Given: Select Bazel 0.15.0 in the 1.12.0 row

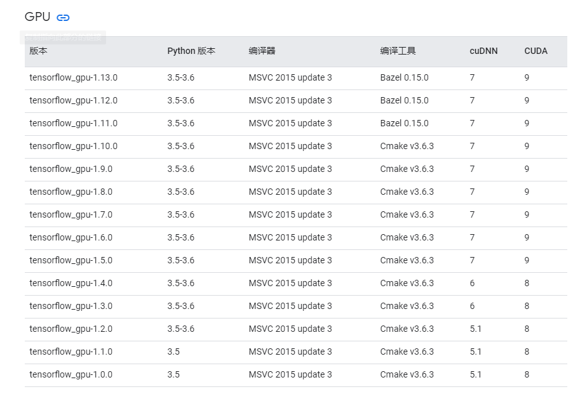Looking at the screenshot, I should pyautogui.click(x=404, y=100).
